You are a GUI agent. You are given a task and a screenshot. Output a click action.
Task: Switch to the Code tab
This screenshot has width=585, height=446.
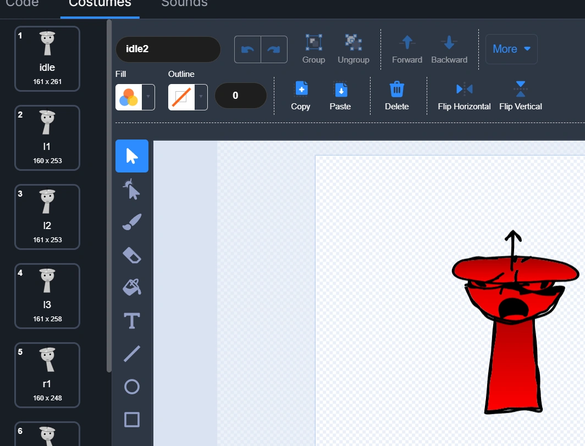tap(22, 3)
